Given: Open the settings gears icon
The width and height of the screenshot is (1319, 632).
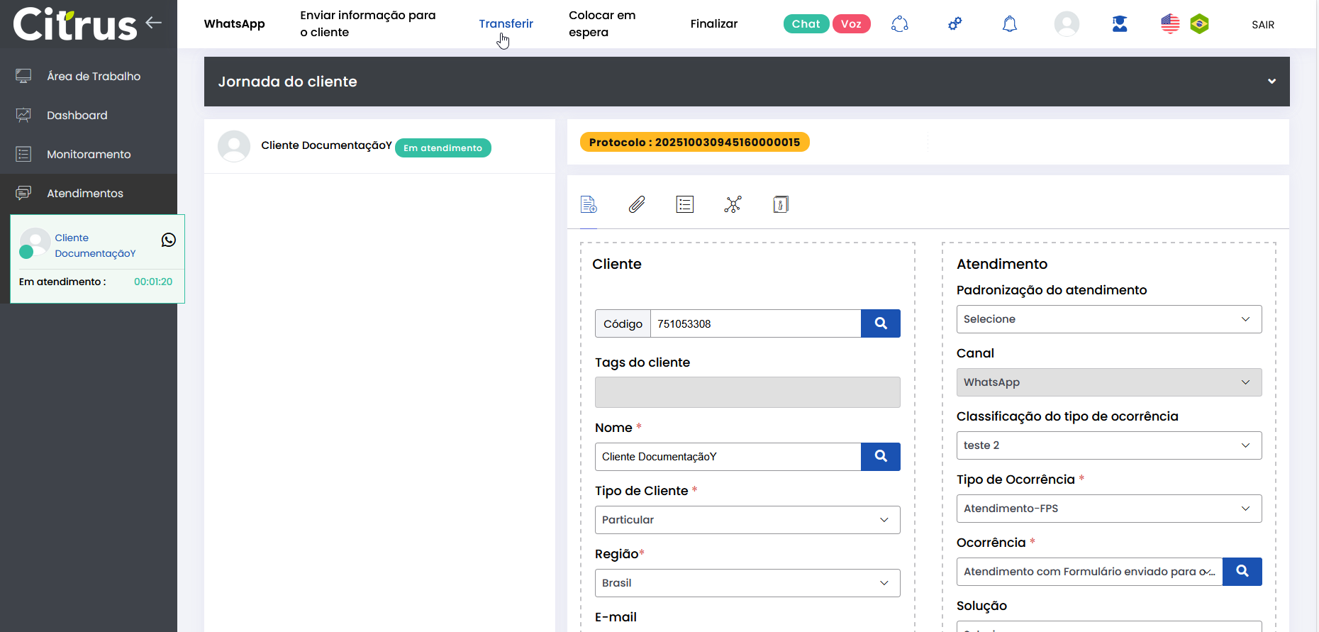Looking at the screenshot, I should pos(955,24).
